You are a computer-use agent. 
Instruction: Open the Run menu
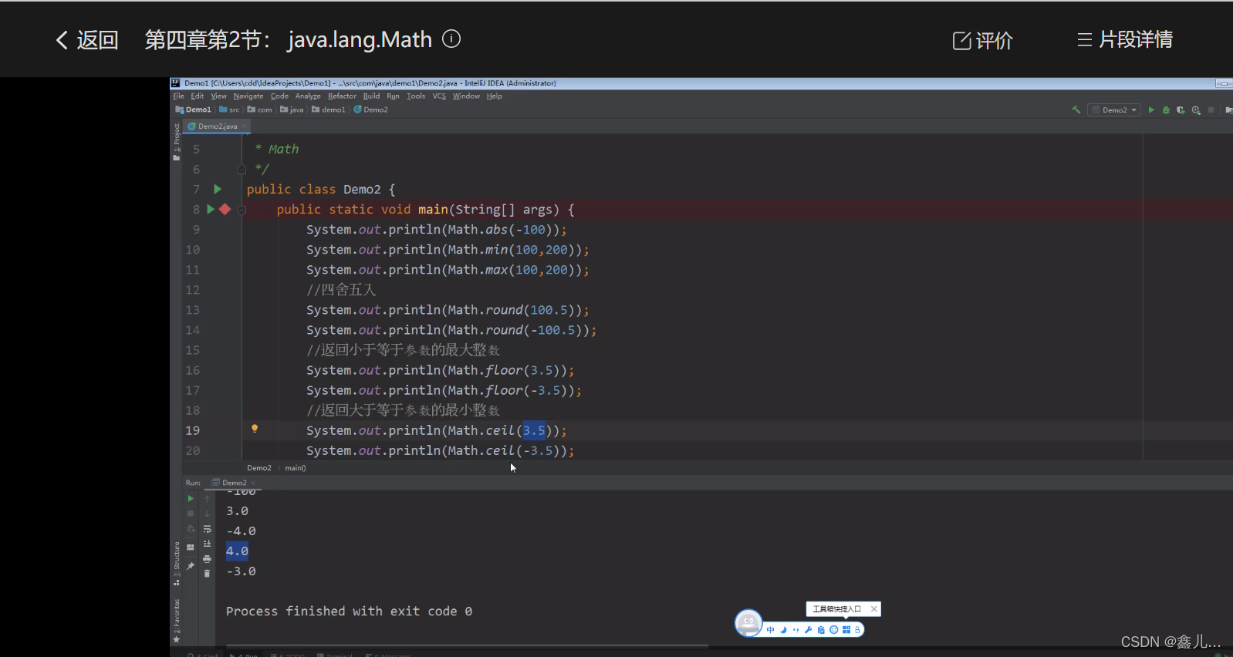393,96
